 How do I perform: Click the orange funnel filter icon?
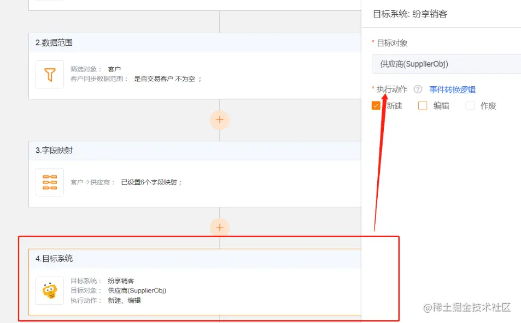point(50,74)
